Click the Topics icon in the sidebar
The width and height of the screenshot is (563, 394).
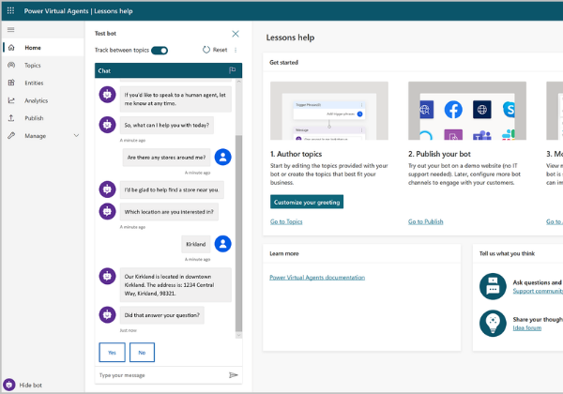[x=11, y=65]
